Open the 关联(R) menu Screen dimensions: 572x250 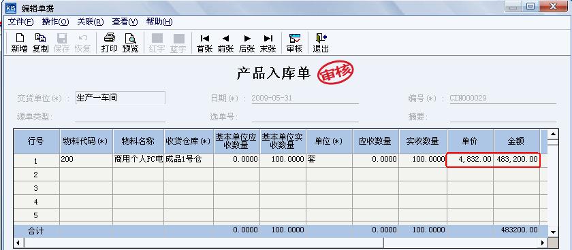click(x=91, y=22)
